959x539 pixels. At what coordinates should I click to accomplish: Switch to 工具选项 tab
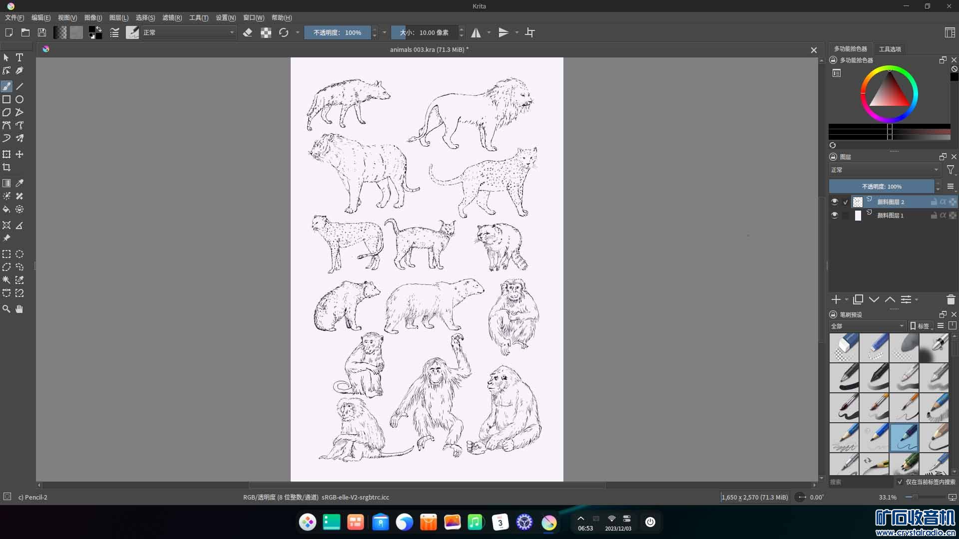(890, 49)
